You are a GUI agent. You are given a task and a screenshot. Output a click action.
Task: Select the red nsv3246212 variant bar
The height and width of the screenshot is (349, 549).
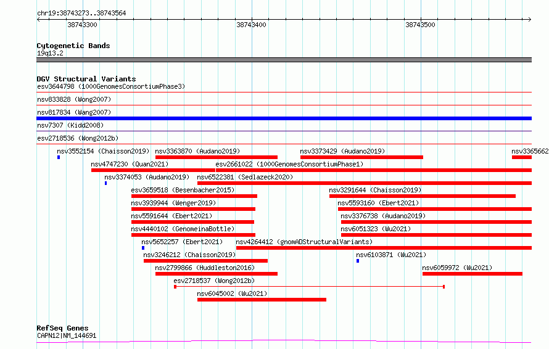(x=205, y=261)
